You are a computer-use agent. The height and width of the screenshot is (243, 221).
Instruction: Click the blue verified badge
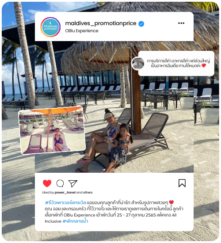[141, 24]
